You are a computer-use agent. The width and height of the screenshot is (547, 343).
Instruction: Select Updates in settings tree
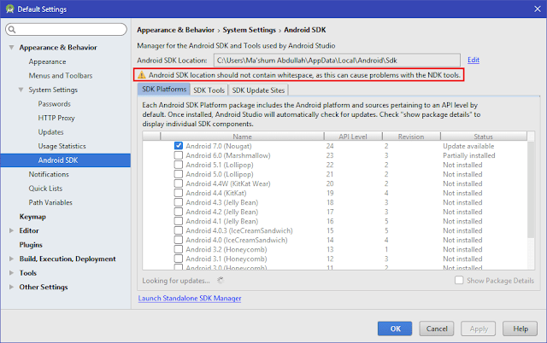(51, 132)
